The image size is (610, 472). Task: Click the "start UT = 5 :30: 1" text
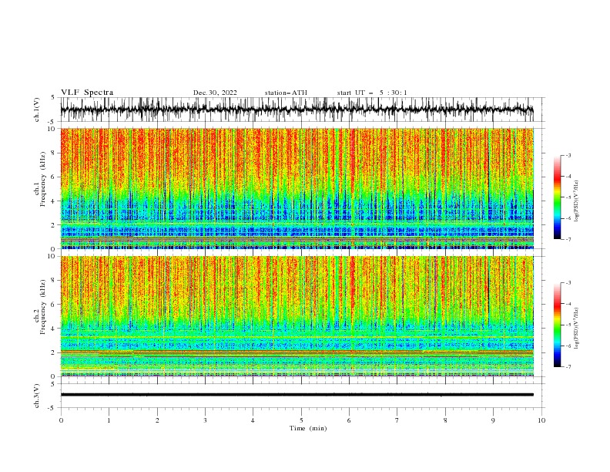371,93
